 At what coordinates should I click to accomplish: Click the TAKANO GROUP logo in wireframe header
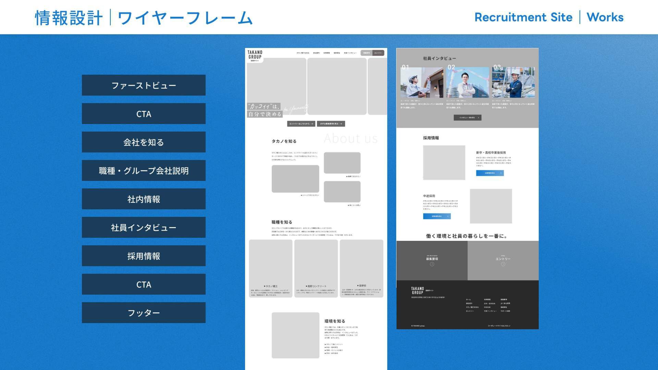click(x=255, y=56)
